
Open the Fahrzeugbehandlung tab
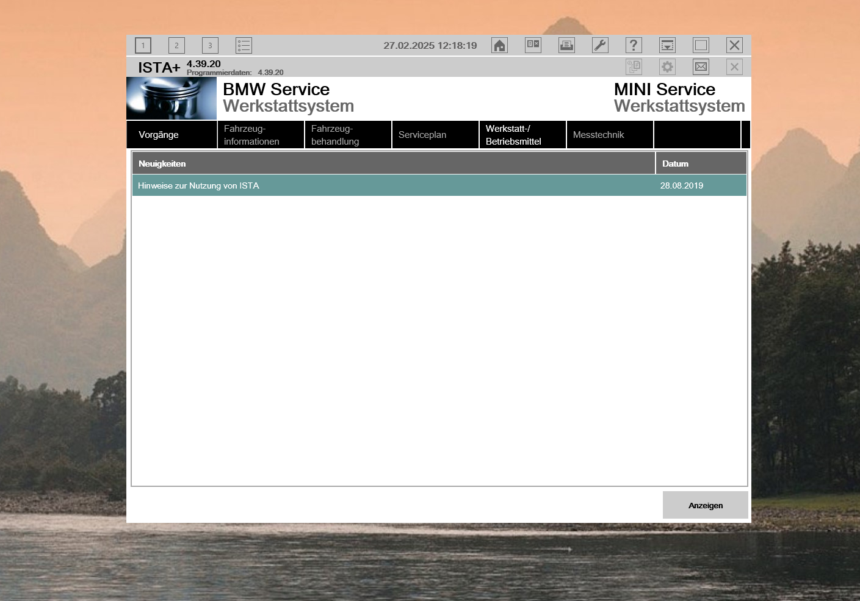(x=348, y=135)
